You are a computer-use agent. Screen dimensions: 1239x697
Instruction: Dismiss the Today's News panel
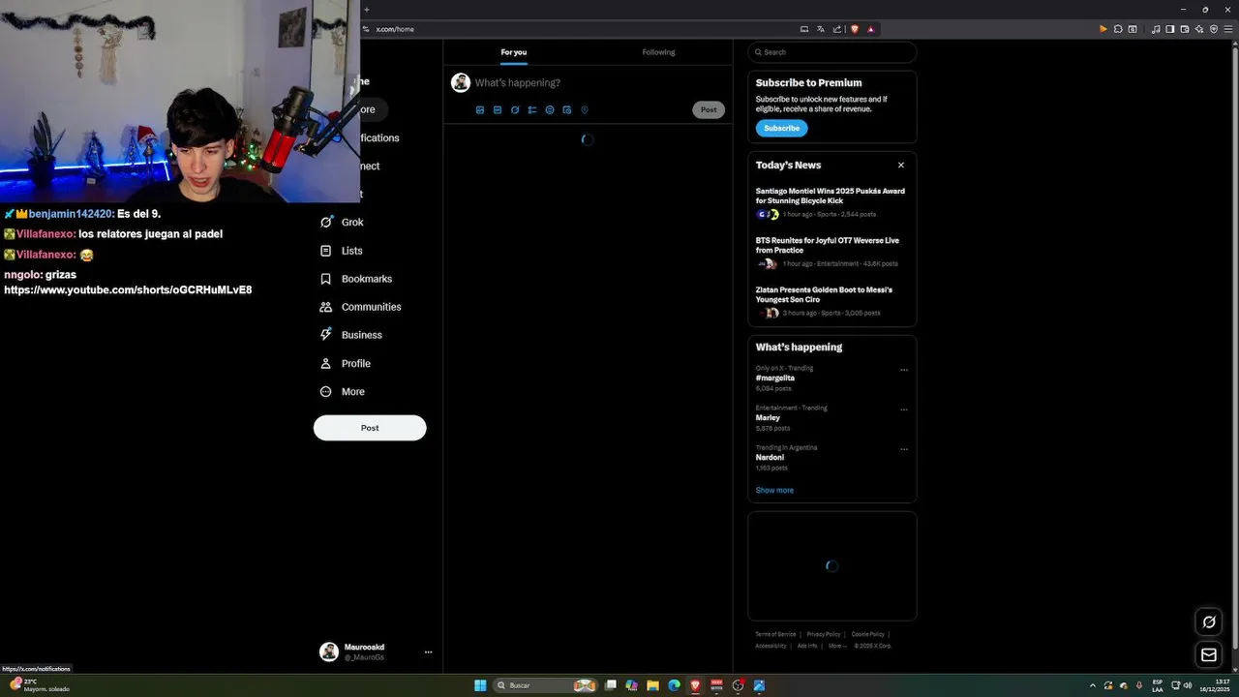click(x=901, y=166)
